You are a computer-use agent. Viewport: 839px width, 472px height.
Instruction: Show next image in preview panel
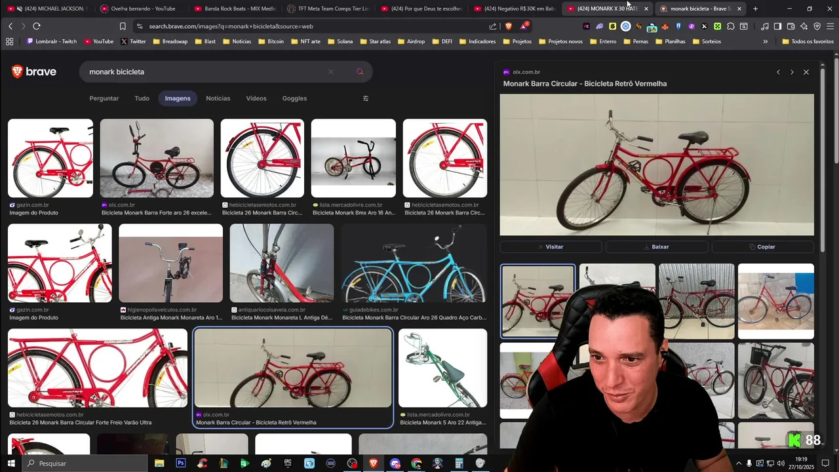point(792,72)
